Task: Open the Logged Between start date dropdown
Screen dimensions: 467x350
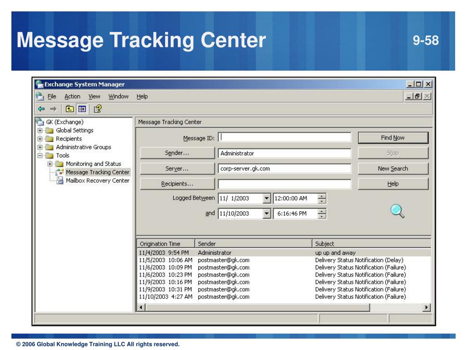Action: pos(266,198)
